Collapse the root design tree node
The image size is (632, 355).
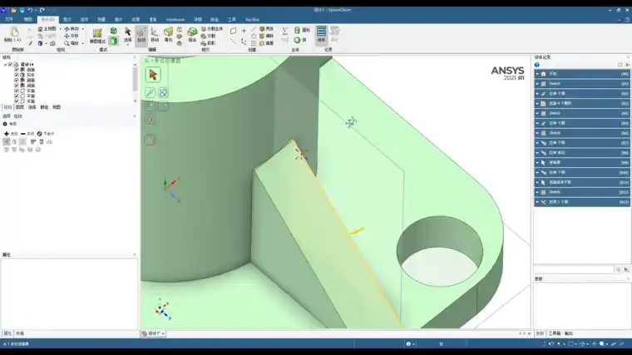click(6, 64)
